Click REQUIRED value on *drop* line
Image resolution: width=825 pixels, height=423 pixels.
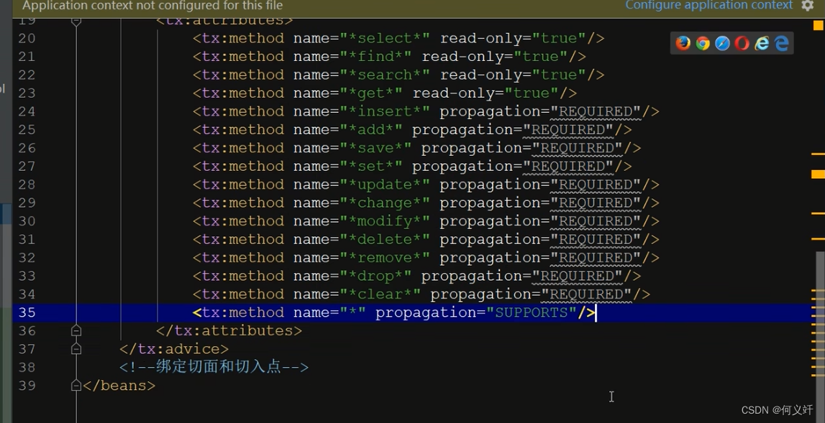point(577,276)
